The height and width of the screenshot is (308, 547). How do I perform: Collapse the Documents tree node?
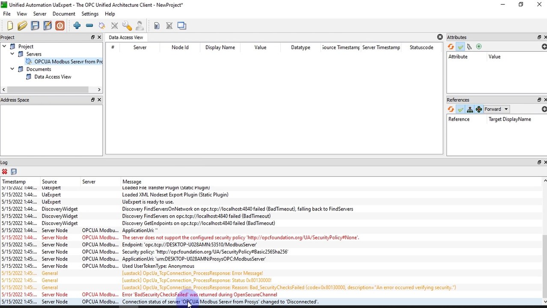[x=12, y=69]
